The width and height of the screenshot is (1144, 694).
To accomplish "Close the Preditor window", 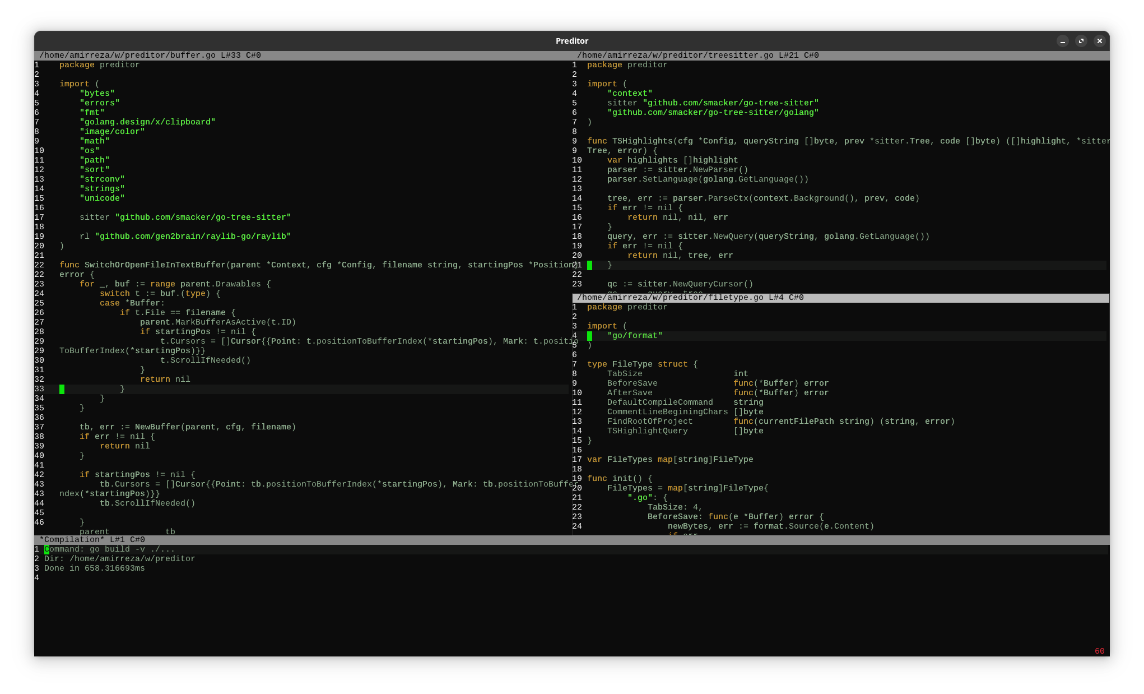I will pyautogui.click(x=1100, y=41).
